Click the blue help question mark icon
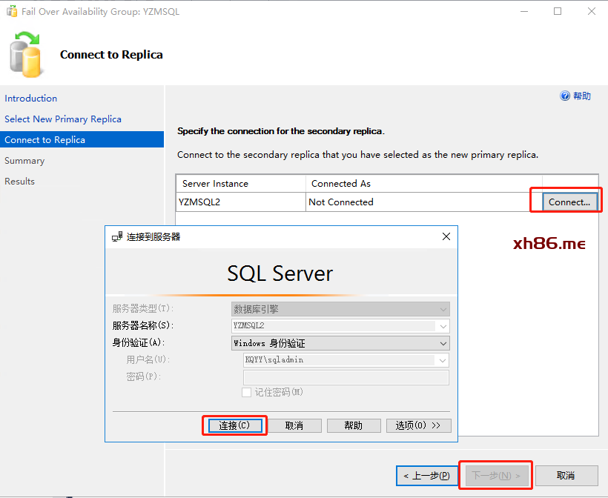 point(565,96)
